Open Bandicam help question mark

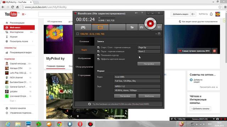(142, 13)
